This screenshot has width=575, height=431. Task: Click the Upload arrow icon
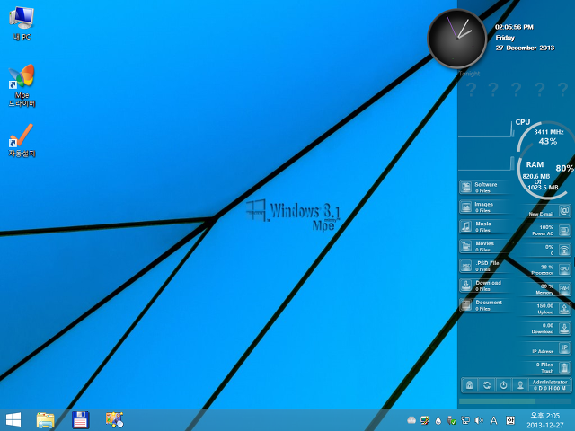(x=564, y=309)
